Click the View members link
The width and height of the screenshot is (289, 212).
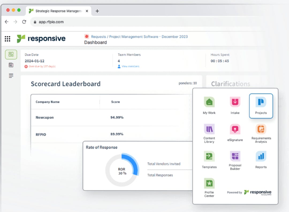click(131, 66)
